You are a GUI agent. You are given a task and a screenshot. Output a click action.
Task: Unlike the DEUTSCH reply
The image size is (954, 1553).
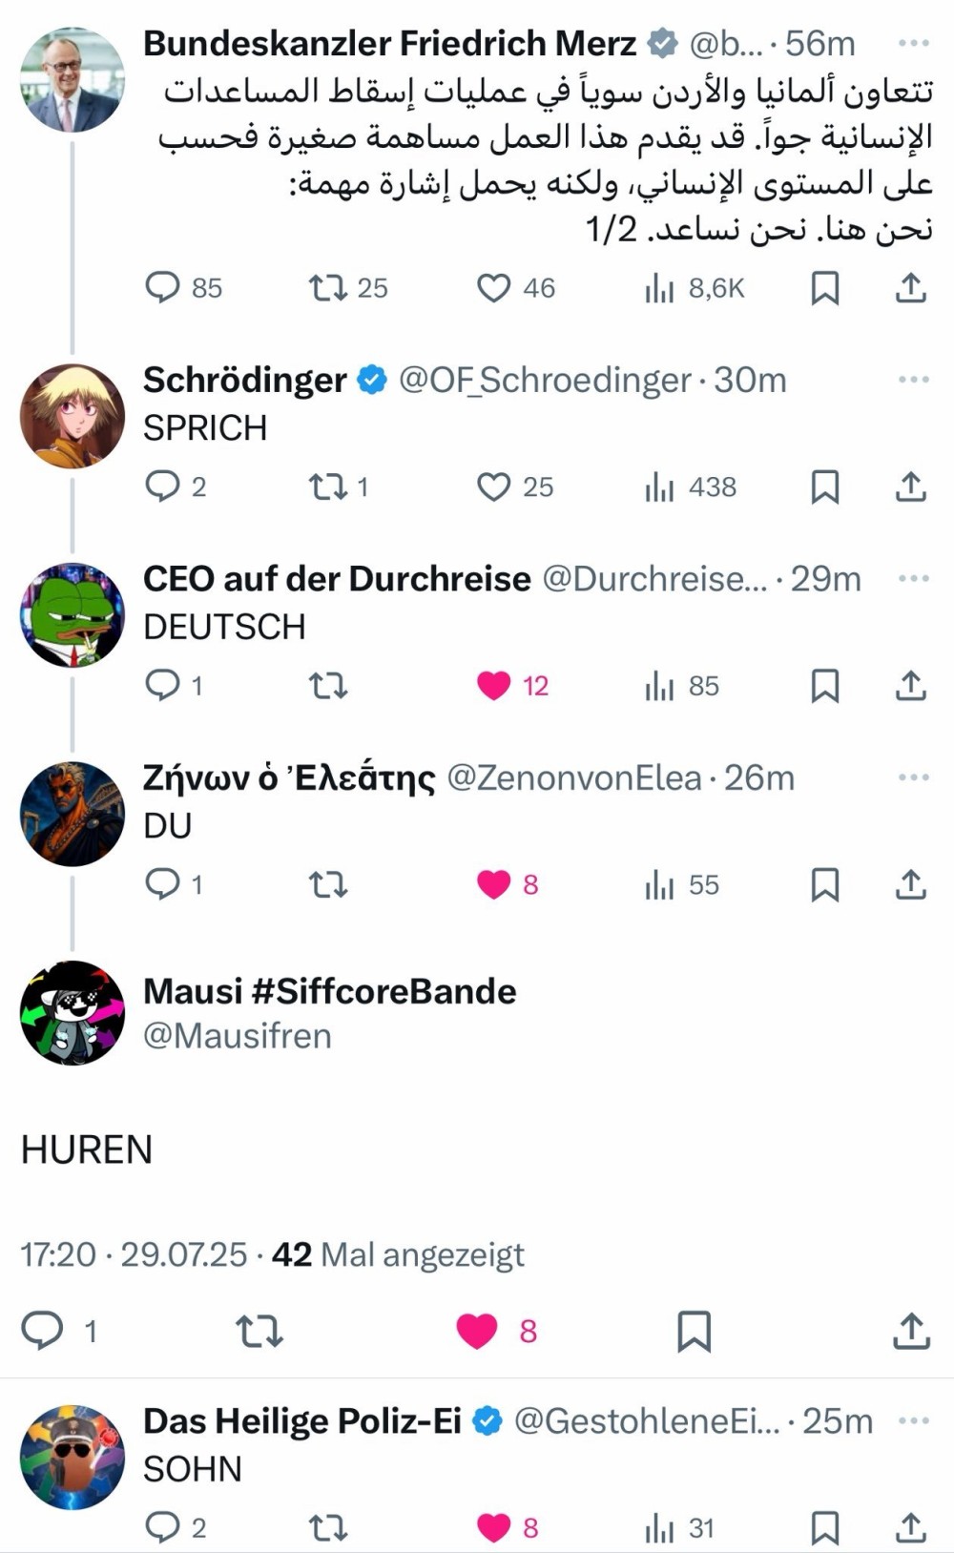click(x=493, y=686)
